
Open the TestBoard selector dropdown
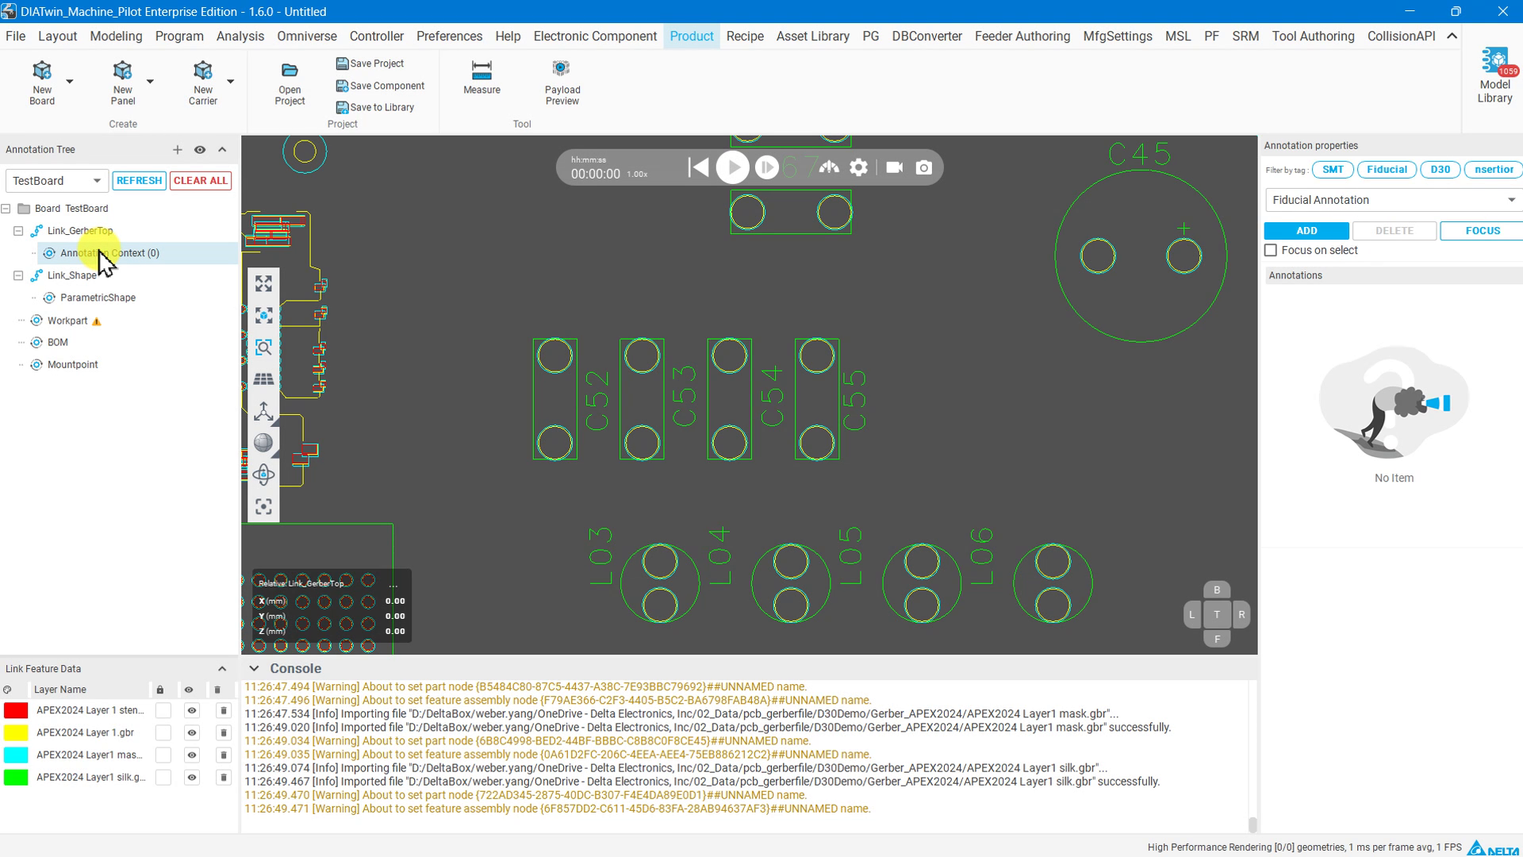56,180
